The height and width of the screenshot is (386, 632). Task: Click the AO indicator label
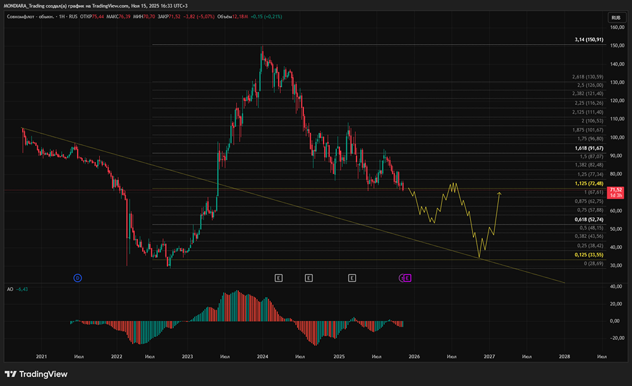[11, 289]
